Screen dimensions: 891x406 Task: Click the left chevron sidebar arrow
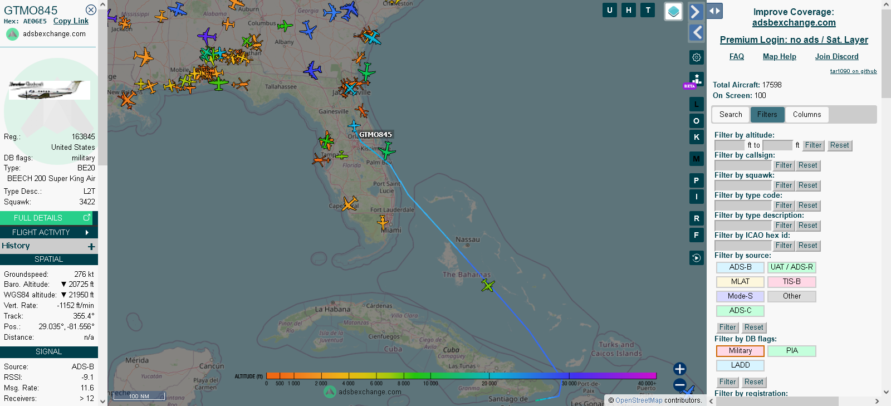(x=696, y=33)
